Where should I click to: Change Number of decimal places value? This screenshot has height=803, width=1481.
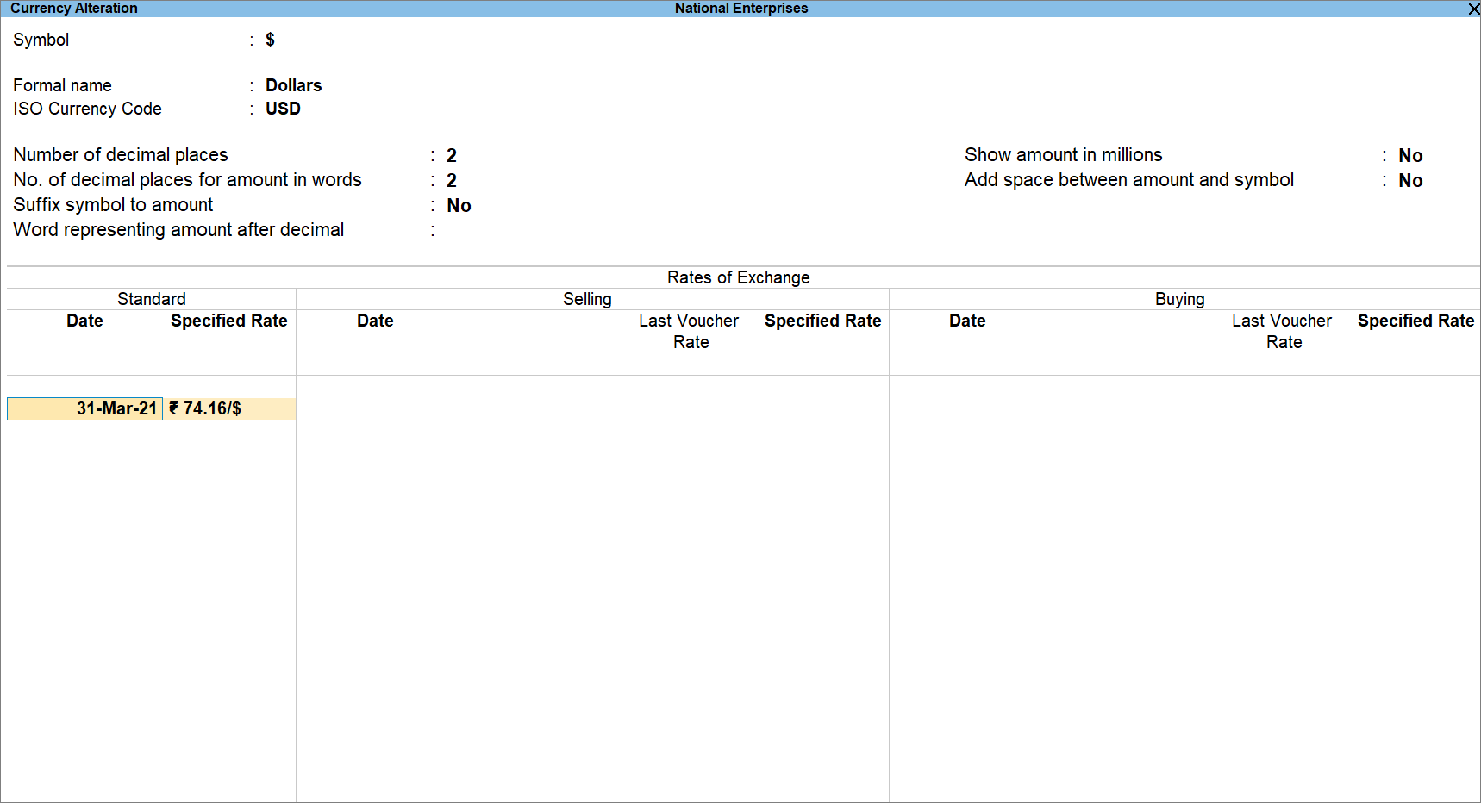(x=451, y=155)
